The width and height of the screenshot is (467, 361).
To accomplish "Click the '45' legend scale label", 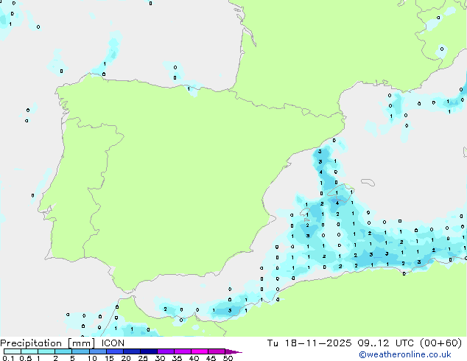I will (211, 358).
